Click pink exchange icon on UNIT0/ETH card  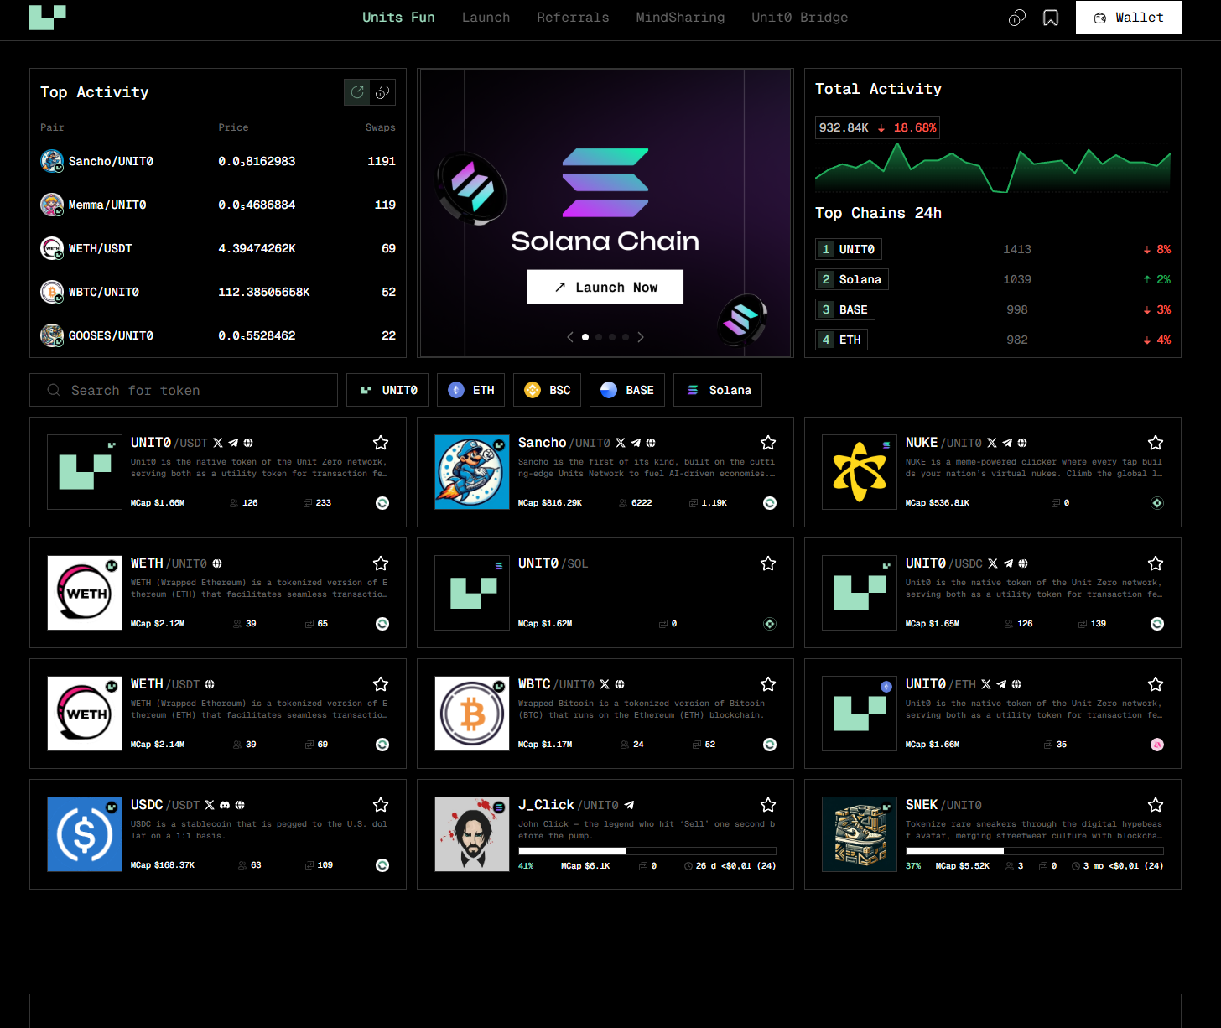click(1157, 745)
